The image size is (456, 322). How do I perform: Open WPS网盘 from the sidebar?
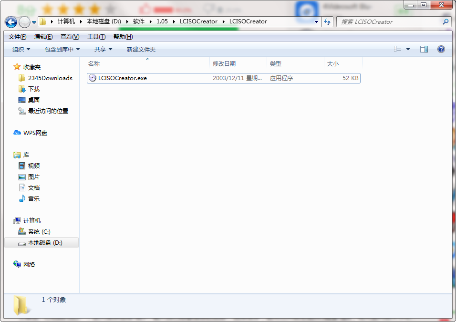tap(35, 133)
